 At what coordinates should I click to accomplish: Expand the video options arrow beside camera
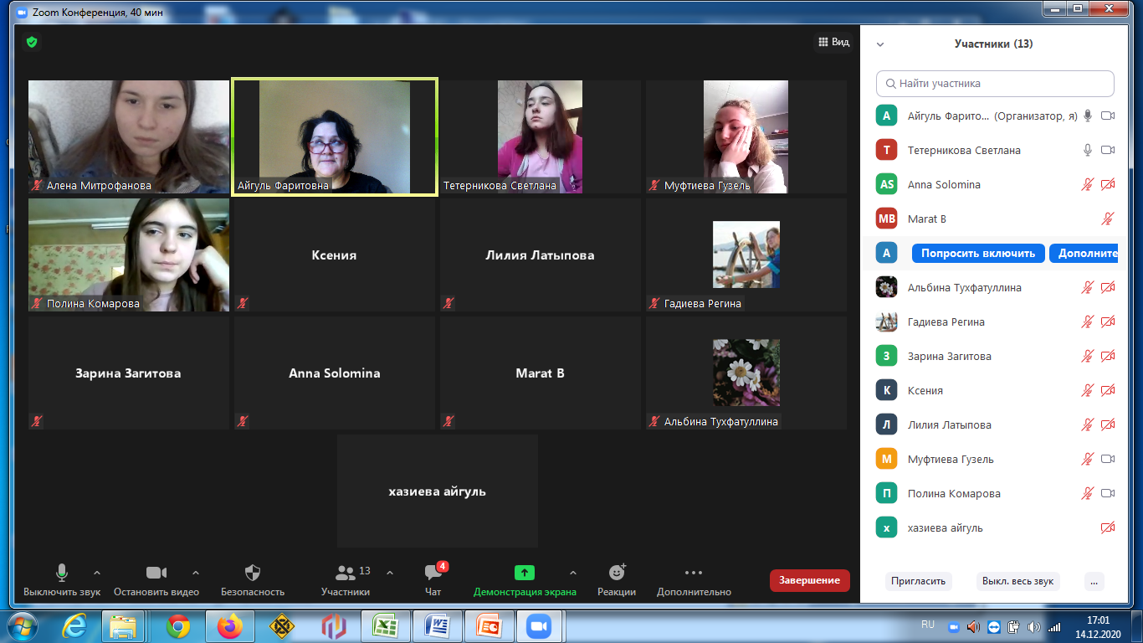pos(196,574)
